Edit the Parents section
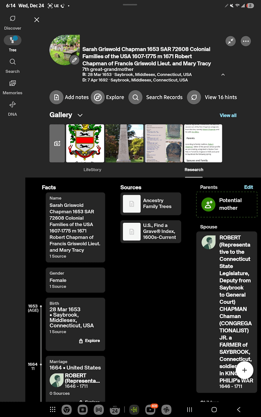Screen dimensions: 261x417 [248, 187]
